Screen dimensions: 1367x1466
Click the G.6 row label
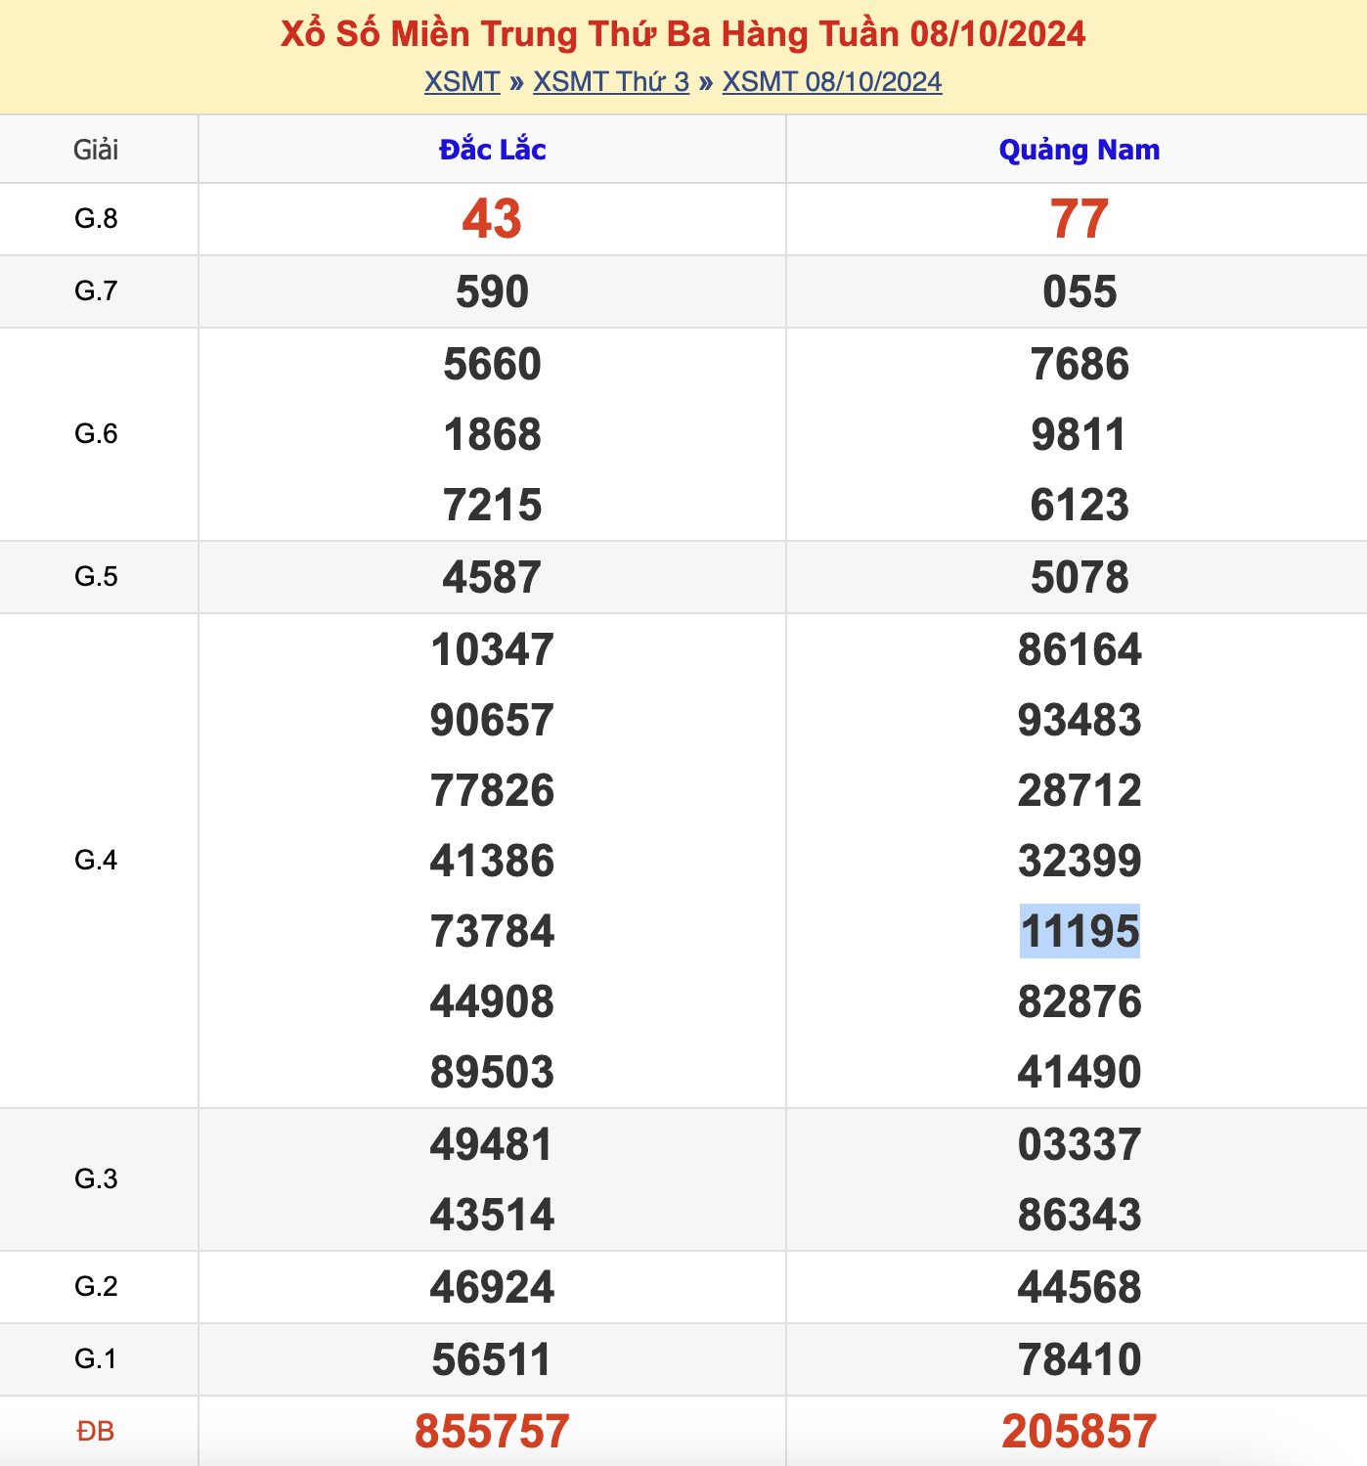[x=96, y=433]
